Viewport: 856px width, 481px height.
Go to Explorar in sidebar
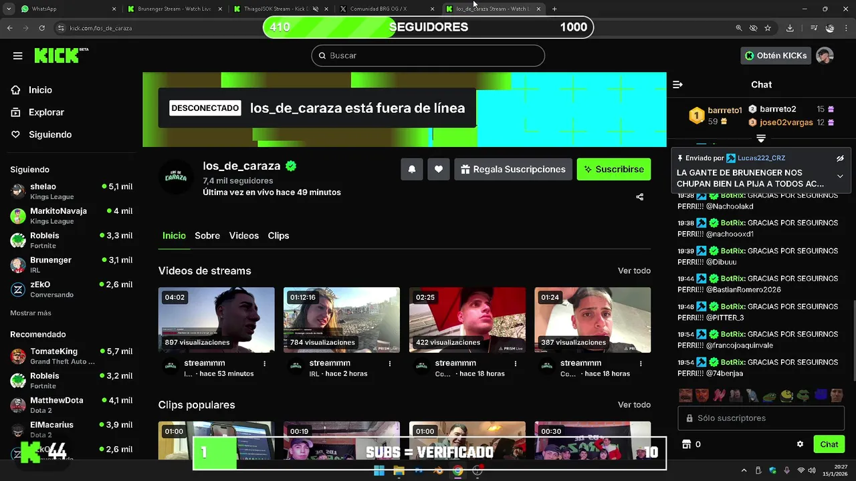[46, 112]
